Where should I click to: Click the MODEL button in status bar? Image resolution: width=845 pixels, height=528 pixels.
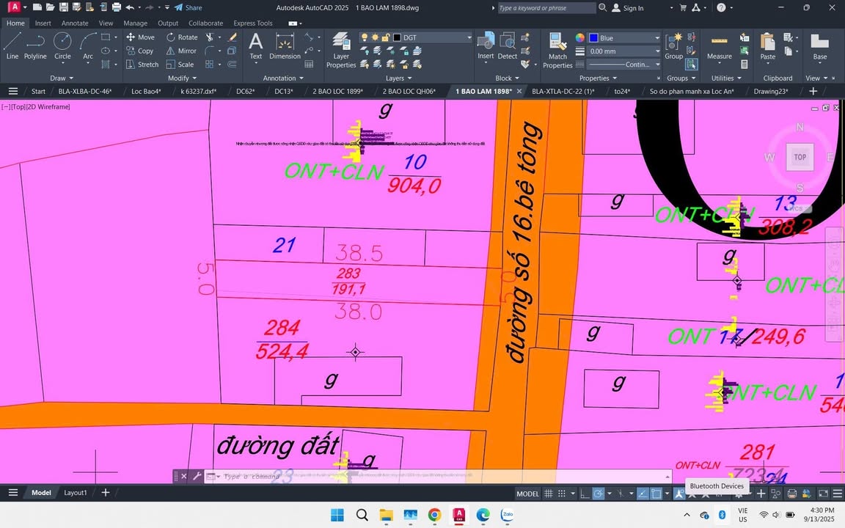click(x=527, y=494)
